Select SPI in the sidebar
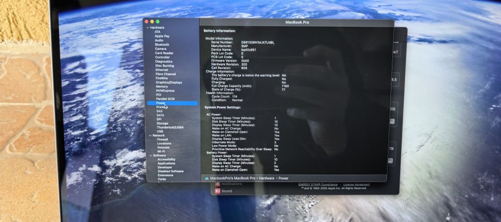The width and height of the screenshot is (501, 222). (159, 119)
